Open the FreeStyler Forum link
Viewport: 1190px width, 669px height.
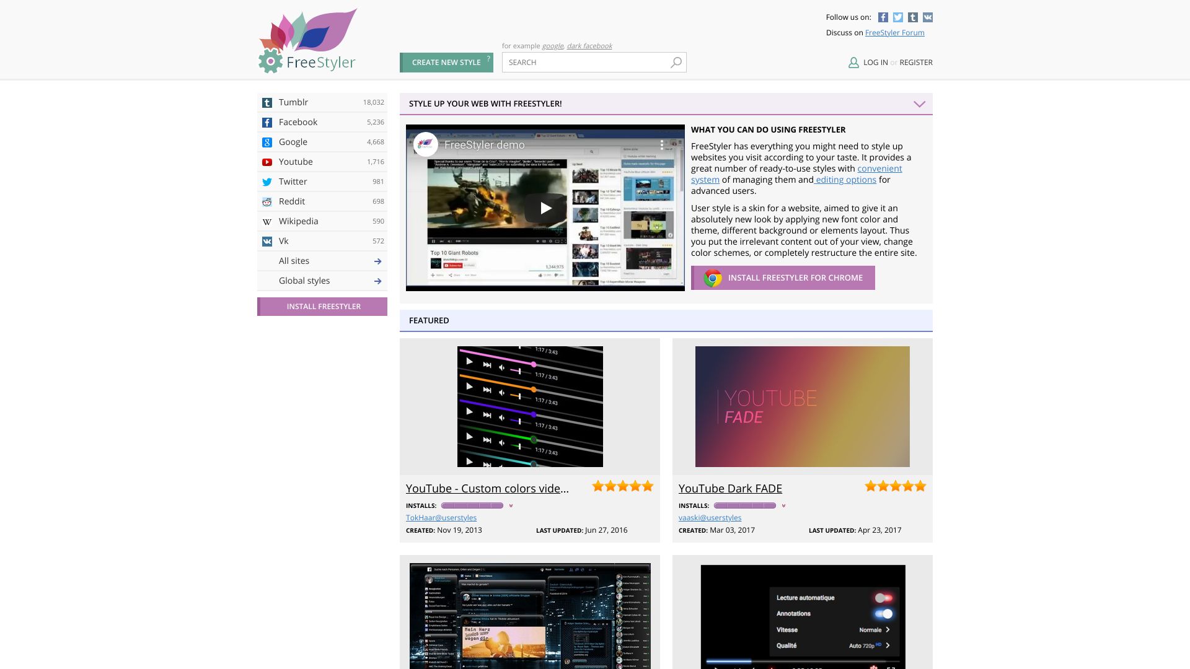click(x=894, y=33)
